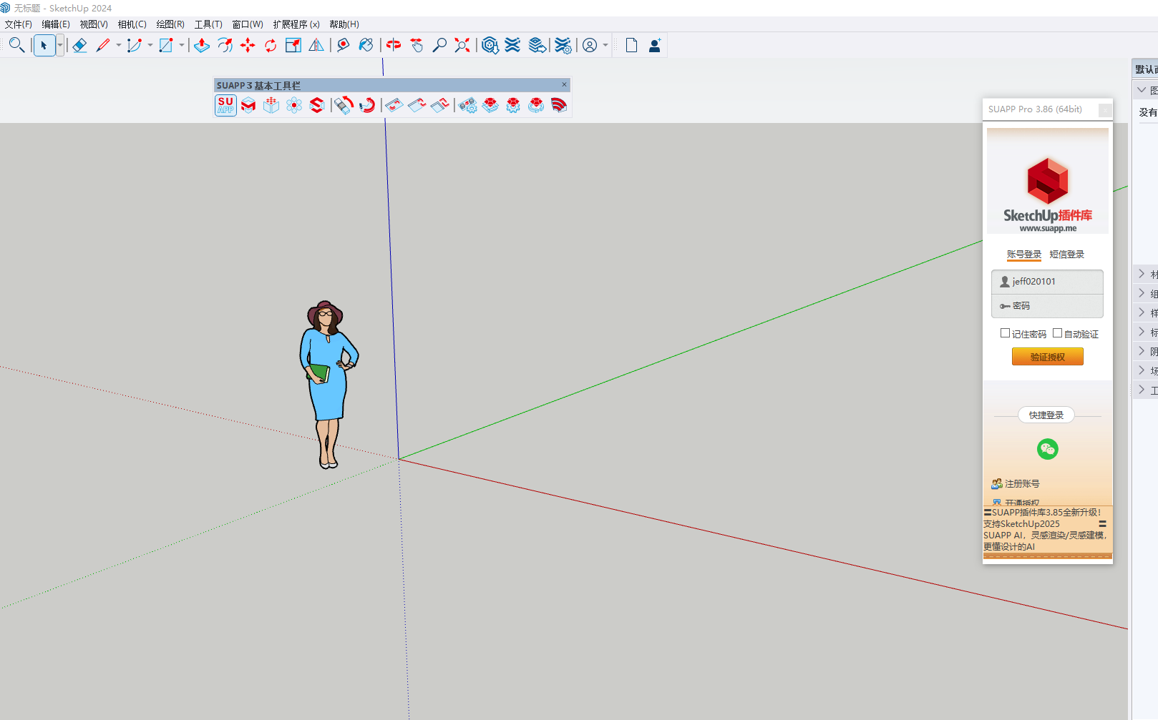Switch to the 短信登录 tab
The width and height of the screenshot is (1158, 720).
tap(1066, 255)
